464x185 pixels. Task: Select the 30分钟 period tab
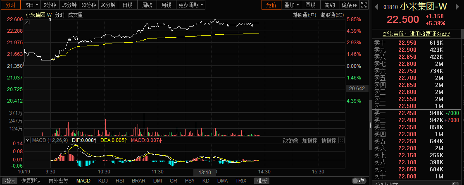coord(89,5)
